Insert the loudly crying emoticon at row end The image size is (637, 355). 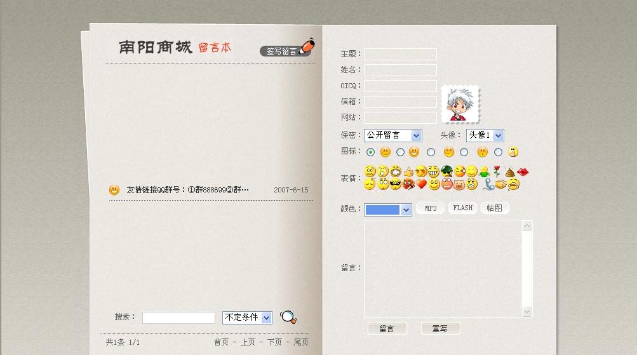pos(514,184)
